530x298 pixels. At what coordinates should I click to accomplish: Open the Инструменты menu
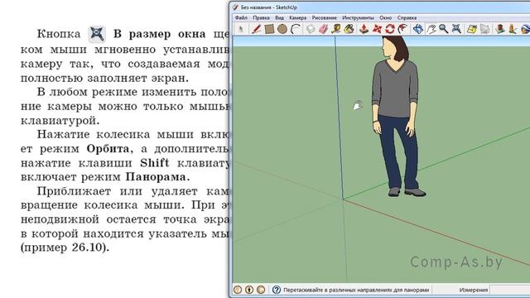tap(358, 17)
